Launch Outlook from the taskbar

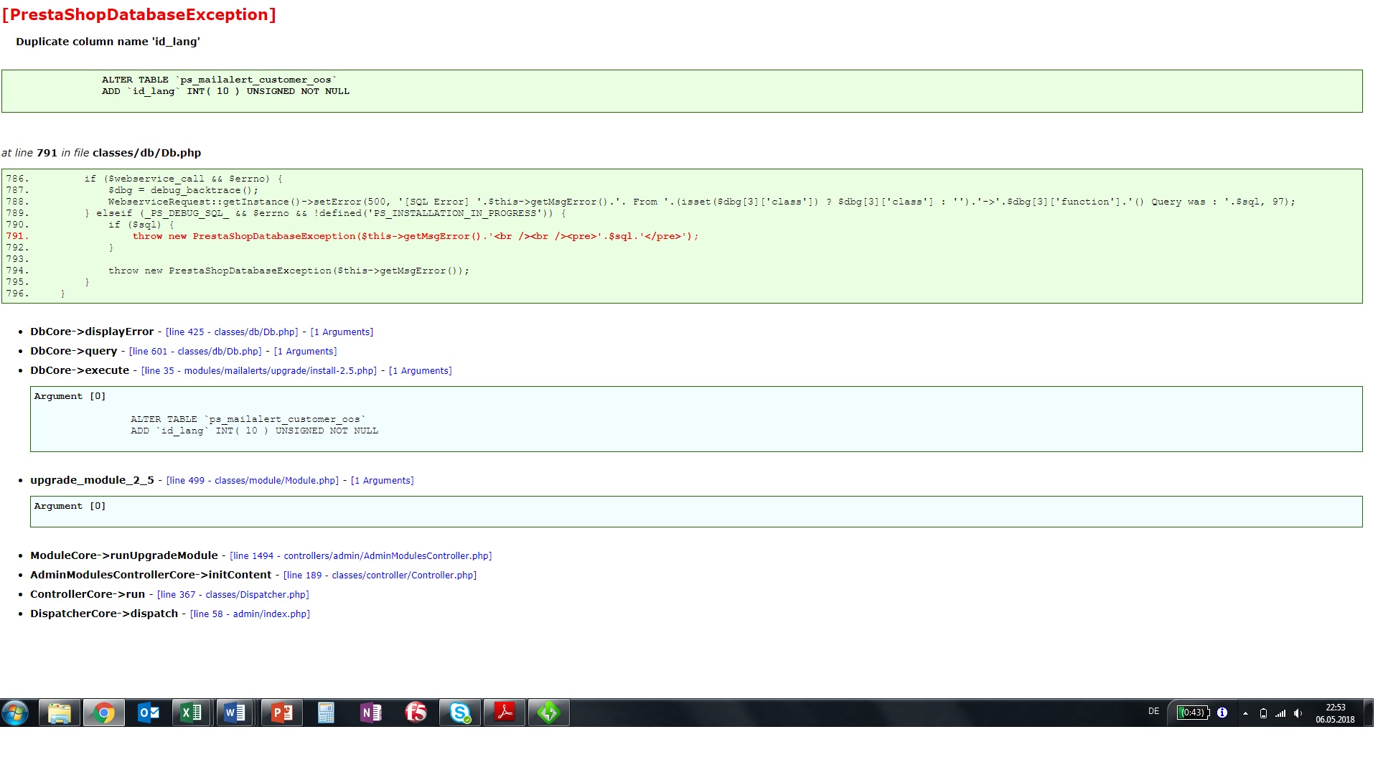[149, 713]
